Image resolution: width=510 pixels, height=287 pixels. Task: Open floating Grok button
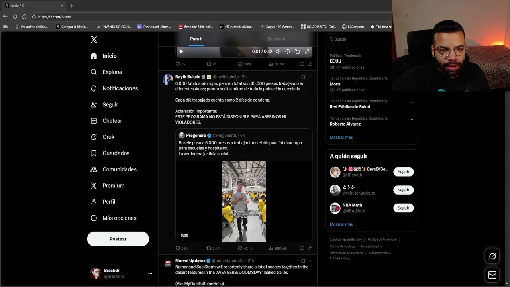(492, 256)
